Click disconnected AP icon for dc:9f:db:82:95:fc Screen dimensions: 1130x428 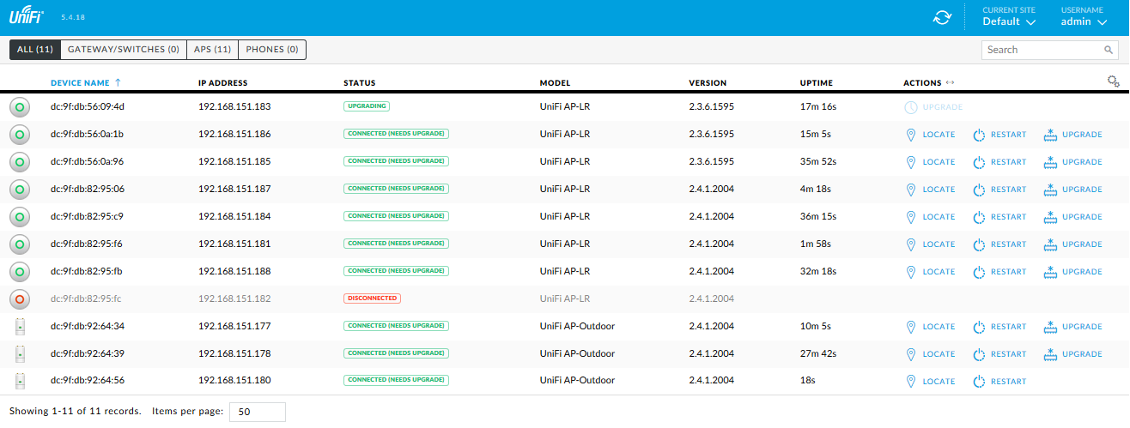coord(21,299)
